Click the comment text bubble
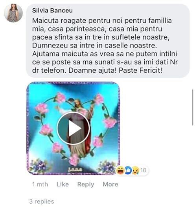The image size is (195, 212). tap(108, 41)
